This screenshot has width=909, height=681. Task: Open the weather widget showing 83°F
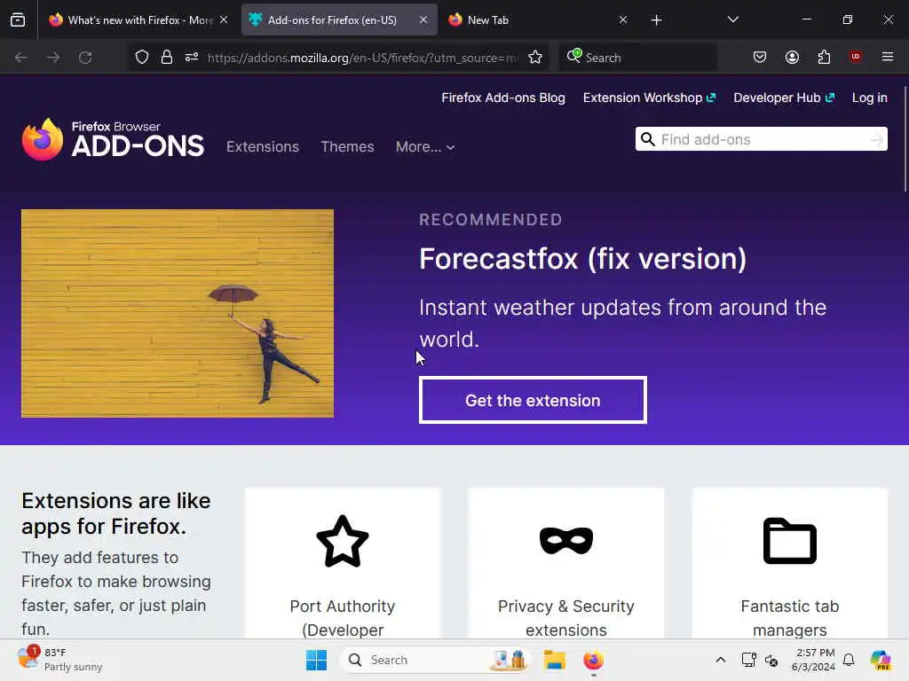pyautogui.click(x=60, y=660)
